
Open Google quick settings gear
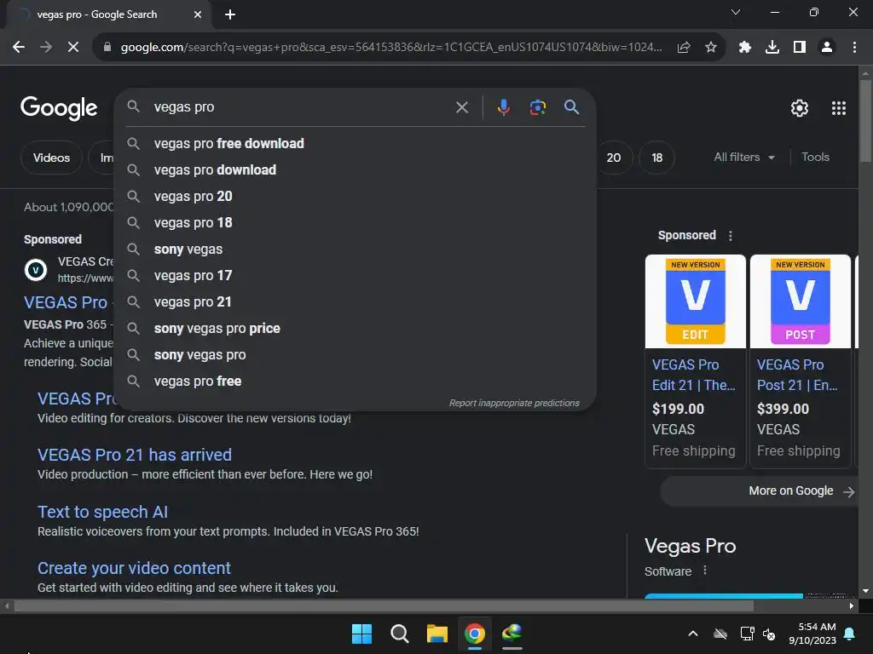point(800,108)
